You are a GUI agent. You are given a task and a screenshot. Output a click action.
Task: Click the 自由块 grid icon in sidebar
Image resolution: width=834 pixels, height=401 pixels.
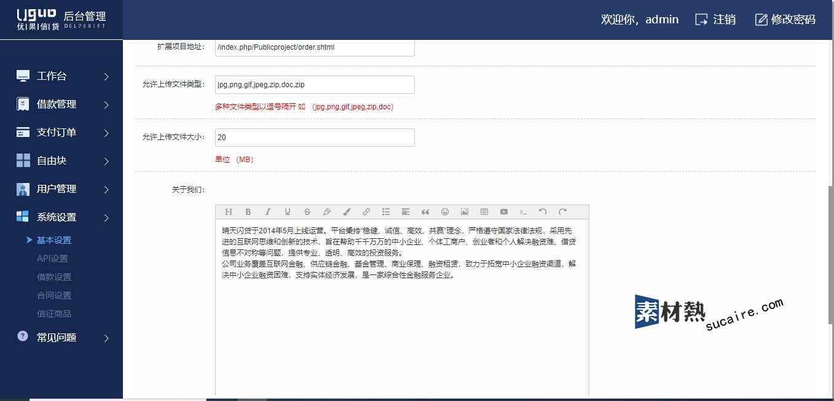tap(23, 160)
